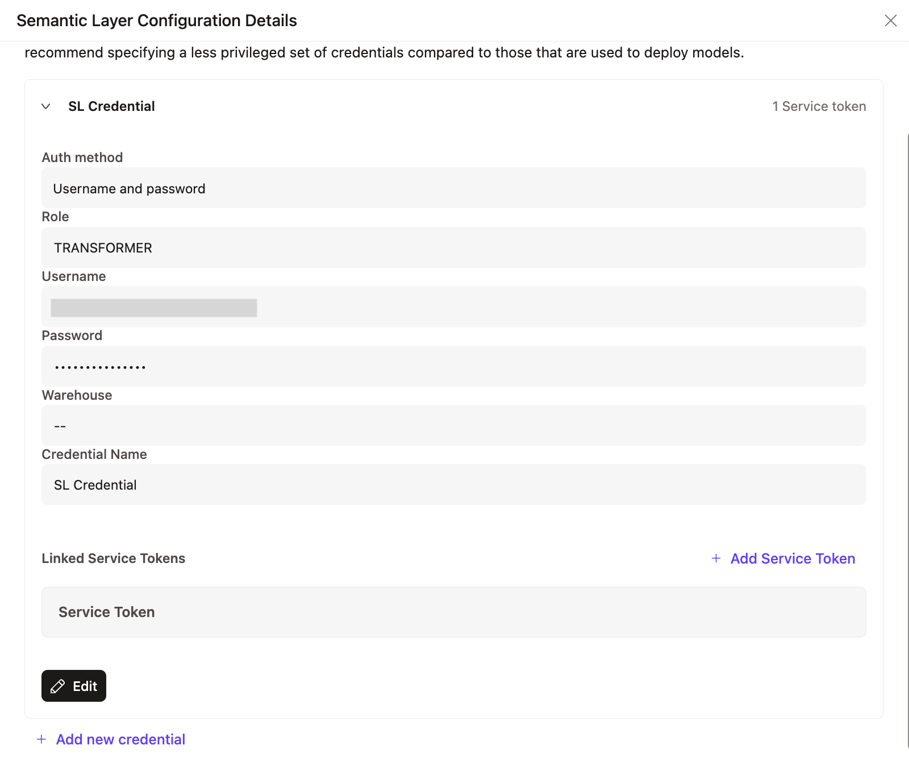Click the Edit button
Viewport: 909px width, 770px height.
click(73, 686)
